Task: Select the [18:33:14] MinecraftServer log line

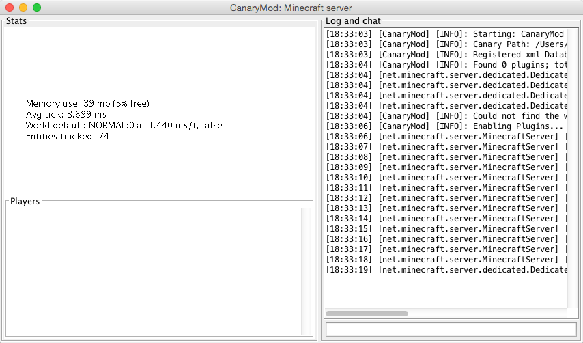Action: (446, 219)
